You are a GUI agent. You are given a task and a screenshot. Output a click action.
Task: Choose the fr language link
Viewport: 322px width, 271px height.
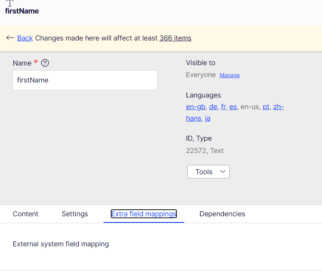(x=223, y=107)
